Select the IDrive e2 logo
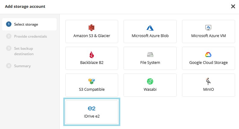239x129 pixels. [92, 108]
